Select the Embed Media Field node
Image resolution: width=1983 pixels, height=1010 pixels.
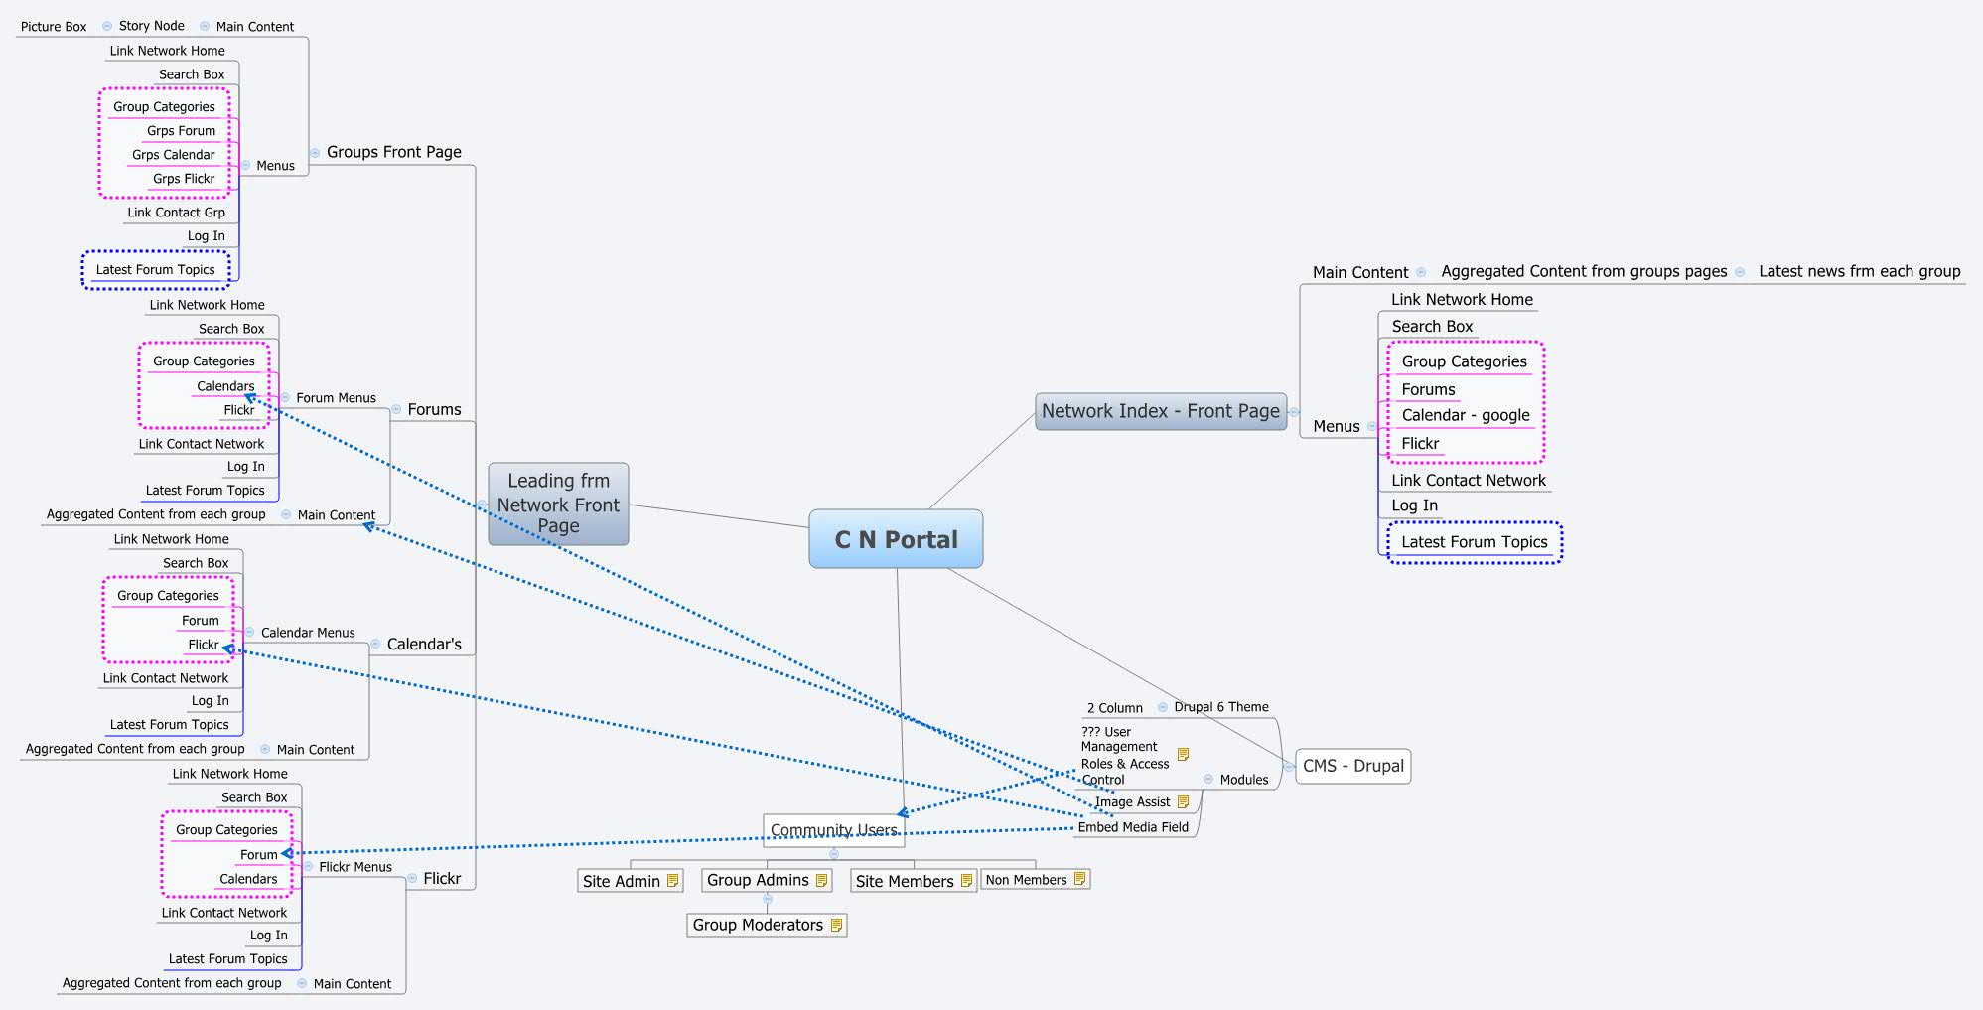pyautogui.click(x=1133, y=826)
